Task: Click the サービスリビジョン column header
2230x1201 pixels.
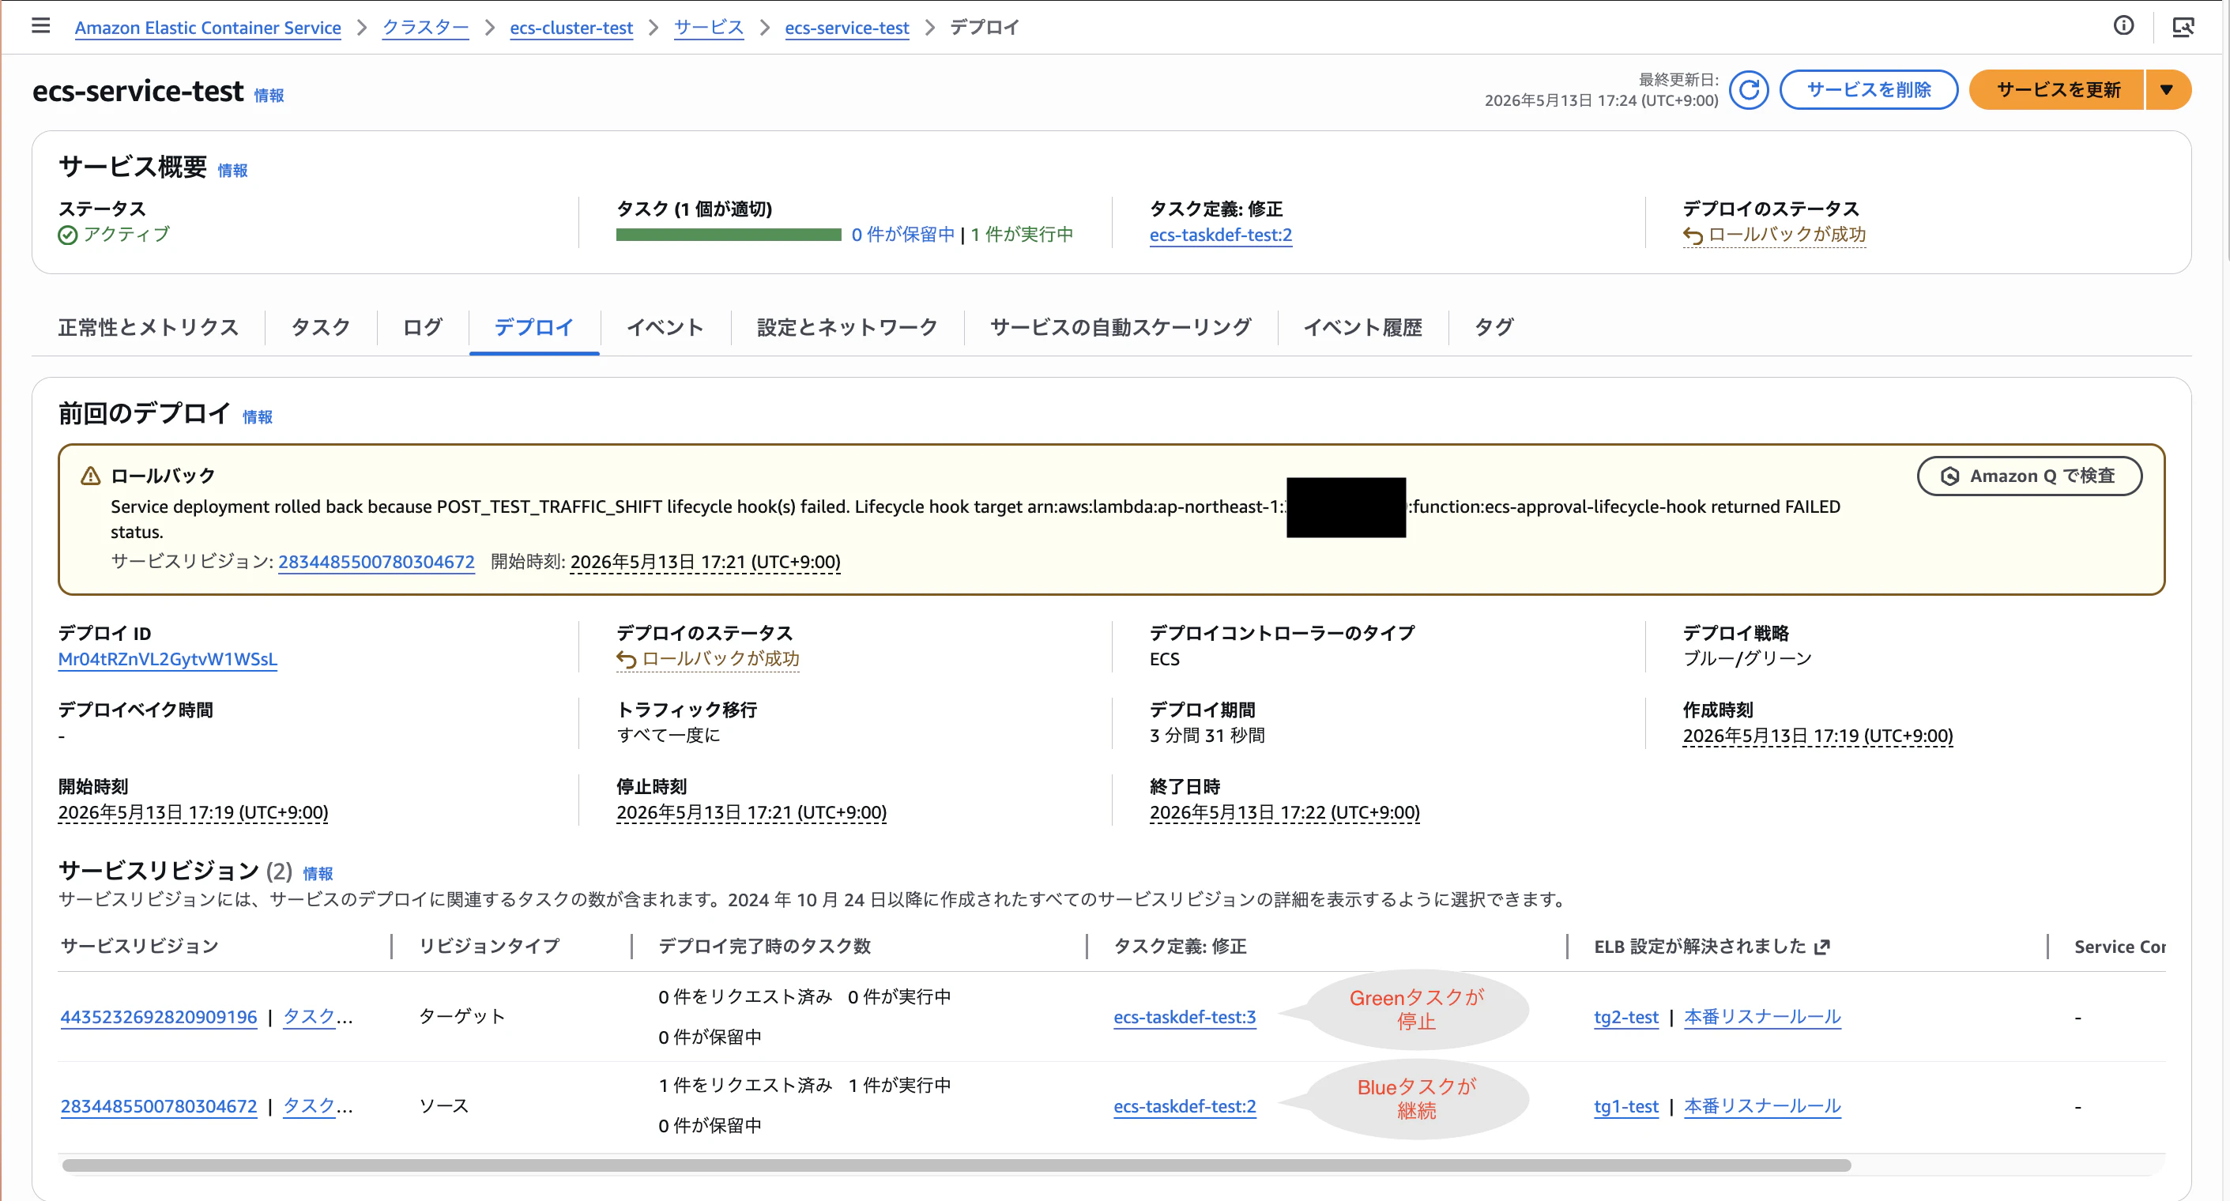Action: [139, 947]
